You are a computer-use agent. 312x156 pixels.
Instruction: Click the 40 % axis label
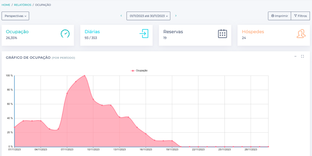click(x=10, y=118)
